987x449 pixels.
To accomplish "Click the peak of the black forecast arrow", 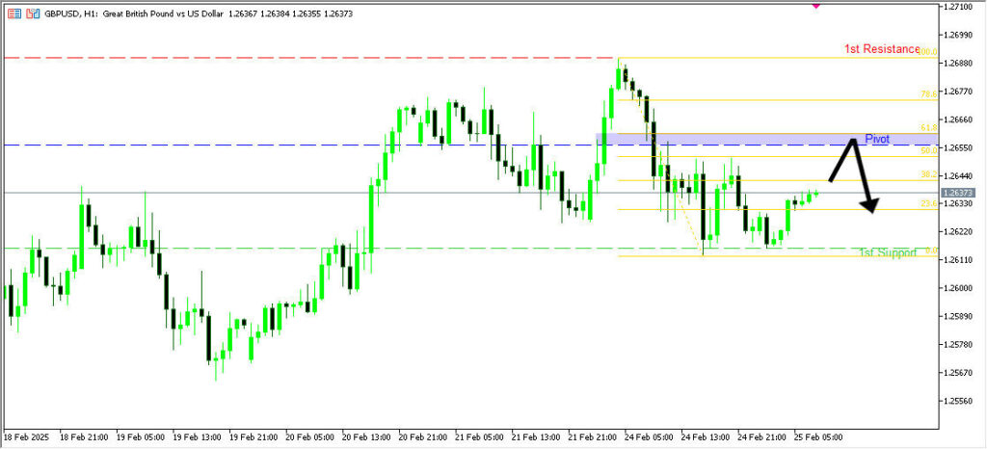I will point(853,141).
